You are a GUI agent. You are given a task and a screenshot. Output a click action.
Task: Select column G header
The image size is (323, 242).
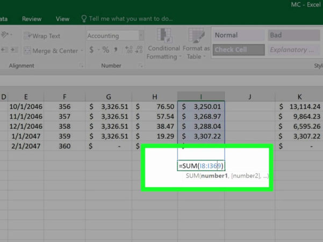click(109, 97)
